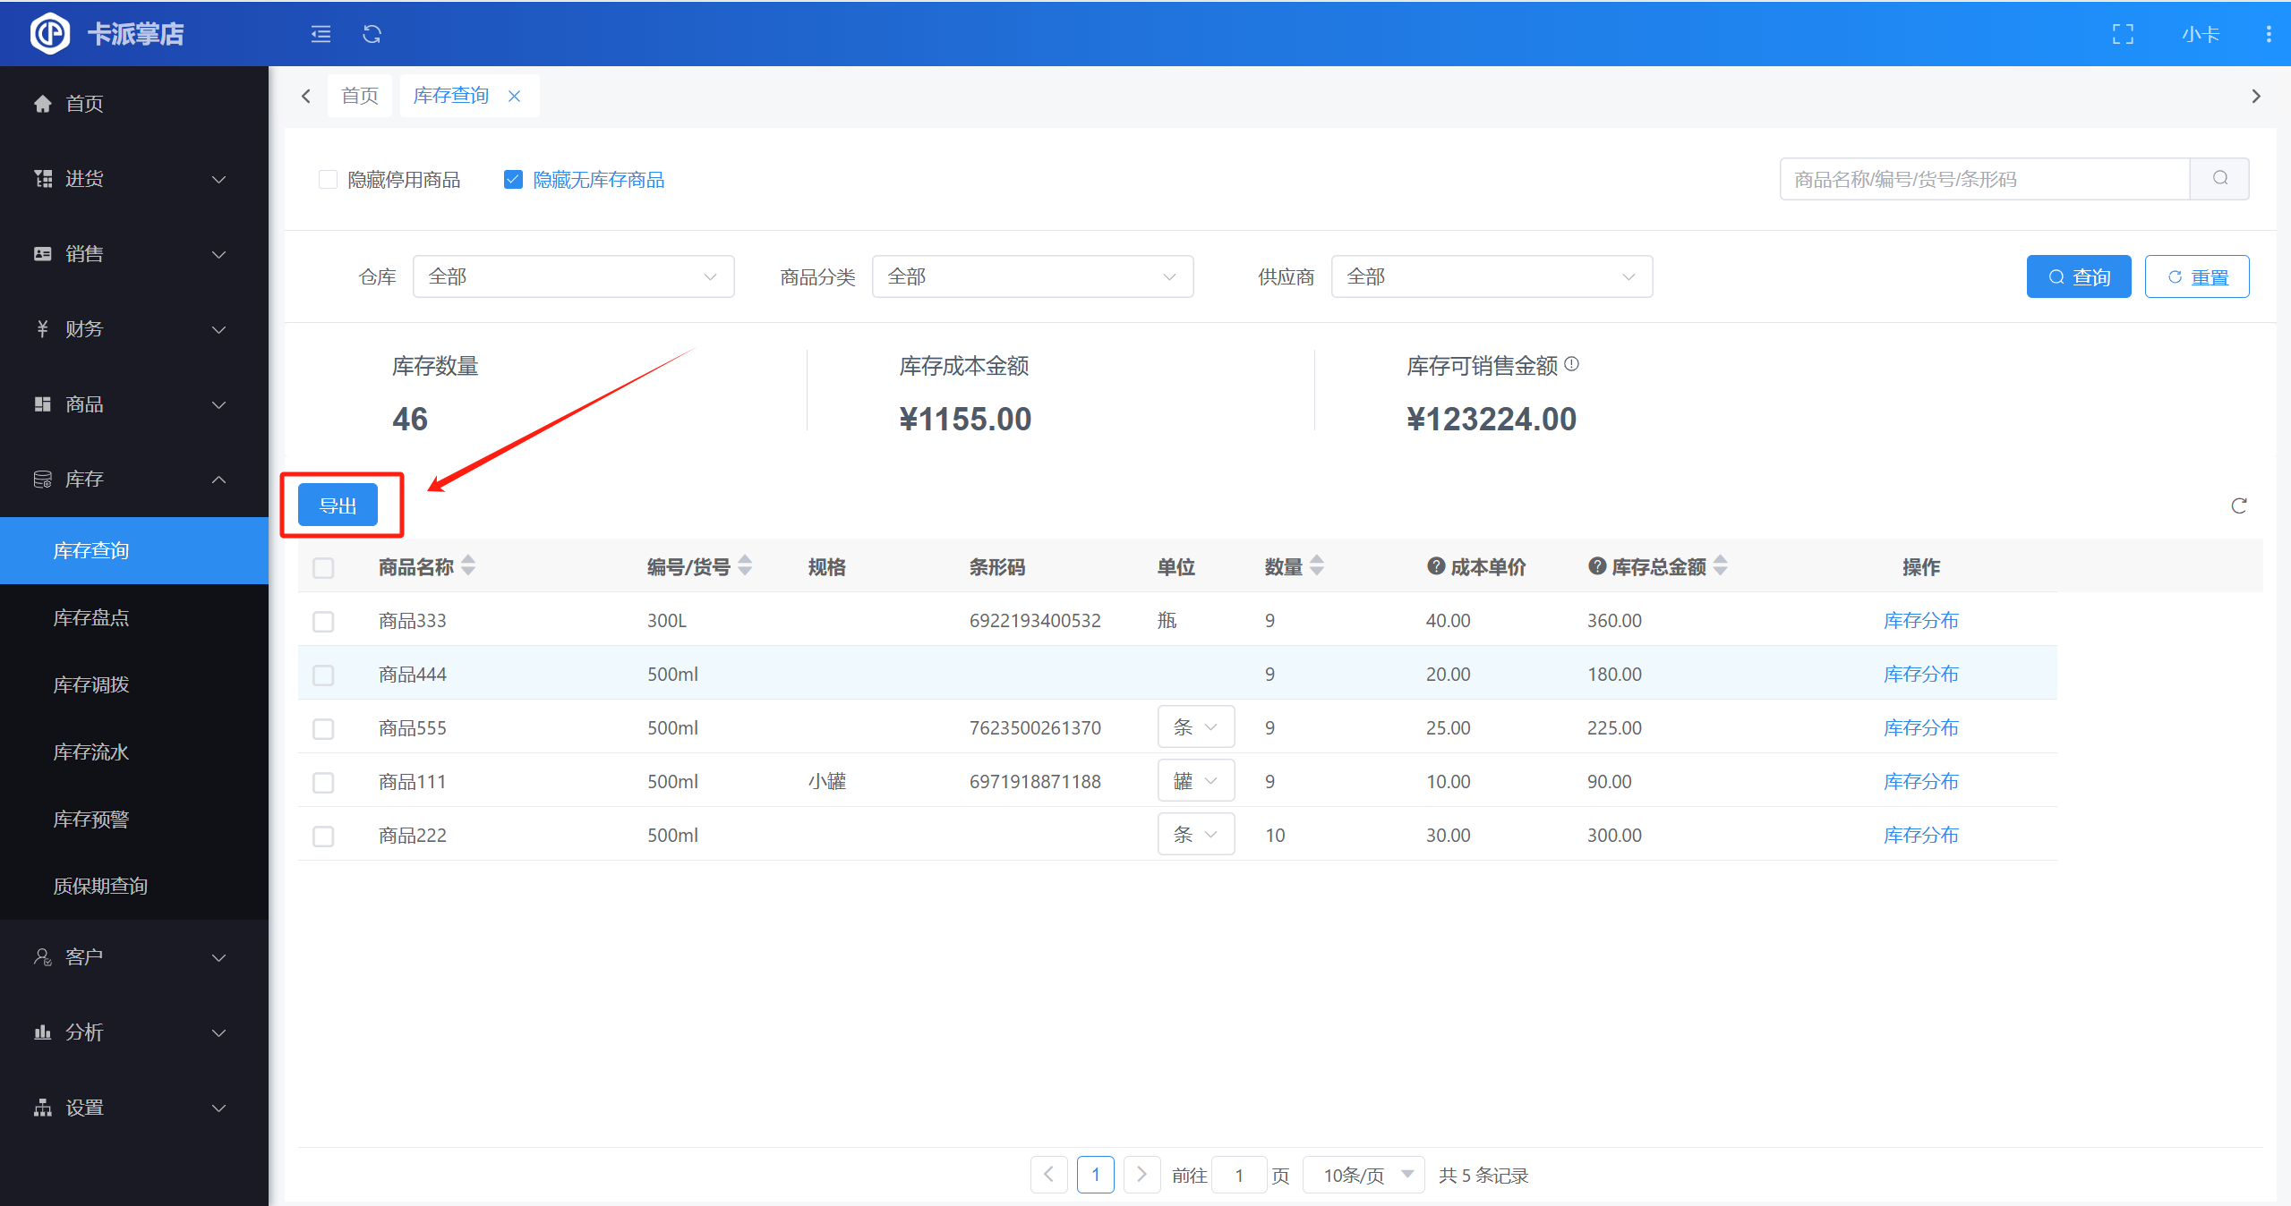Click the refresh icon in the top header

coord(372,34)
